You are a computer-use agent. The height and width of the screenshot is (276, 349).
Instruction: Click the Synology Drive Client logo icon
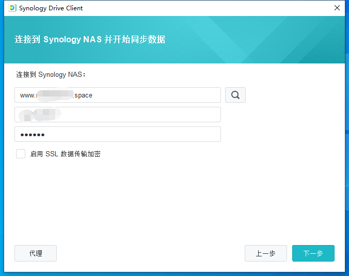coord(12,8)
